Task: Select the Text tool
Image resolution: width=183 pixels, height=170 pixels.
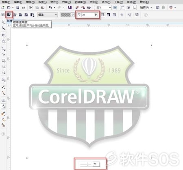Action: pyautogui.click(x=3, y=80)
